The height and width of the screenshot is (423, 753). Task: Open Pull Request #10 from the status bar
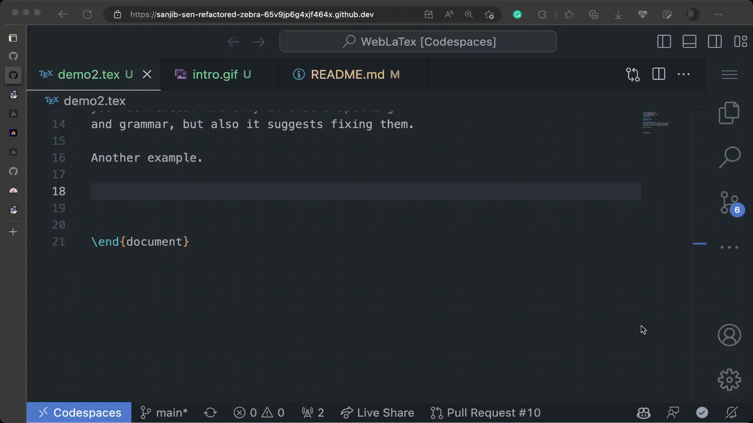[x=486, y=412]
